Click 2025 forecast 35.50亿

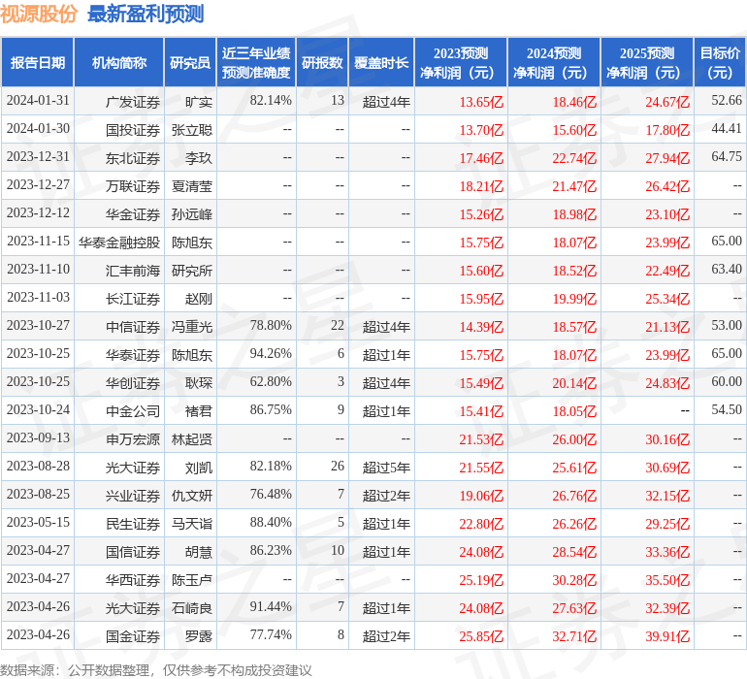point(667,580)
